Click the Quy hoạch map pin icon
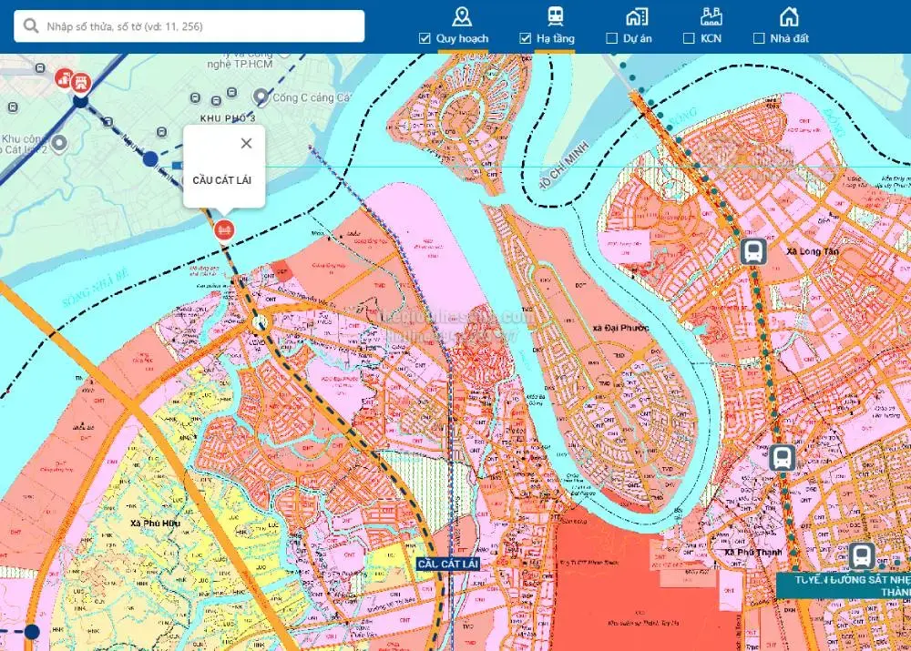Image resolution: width=911 pixels, height=651 pixels. [x=462, y=16]
